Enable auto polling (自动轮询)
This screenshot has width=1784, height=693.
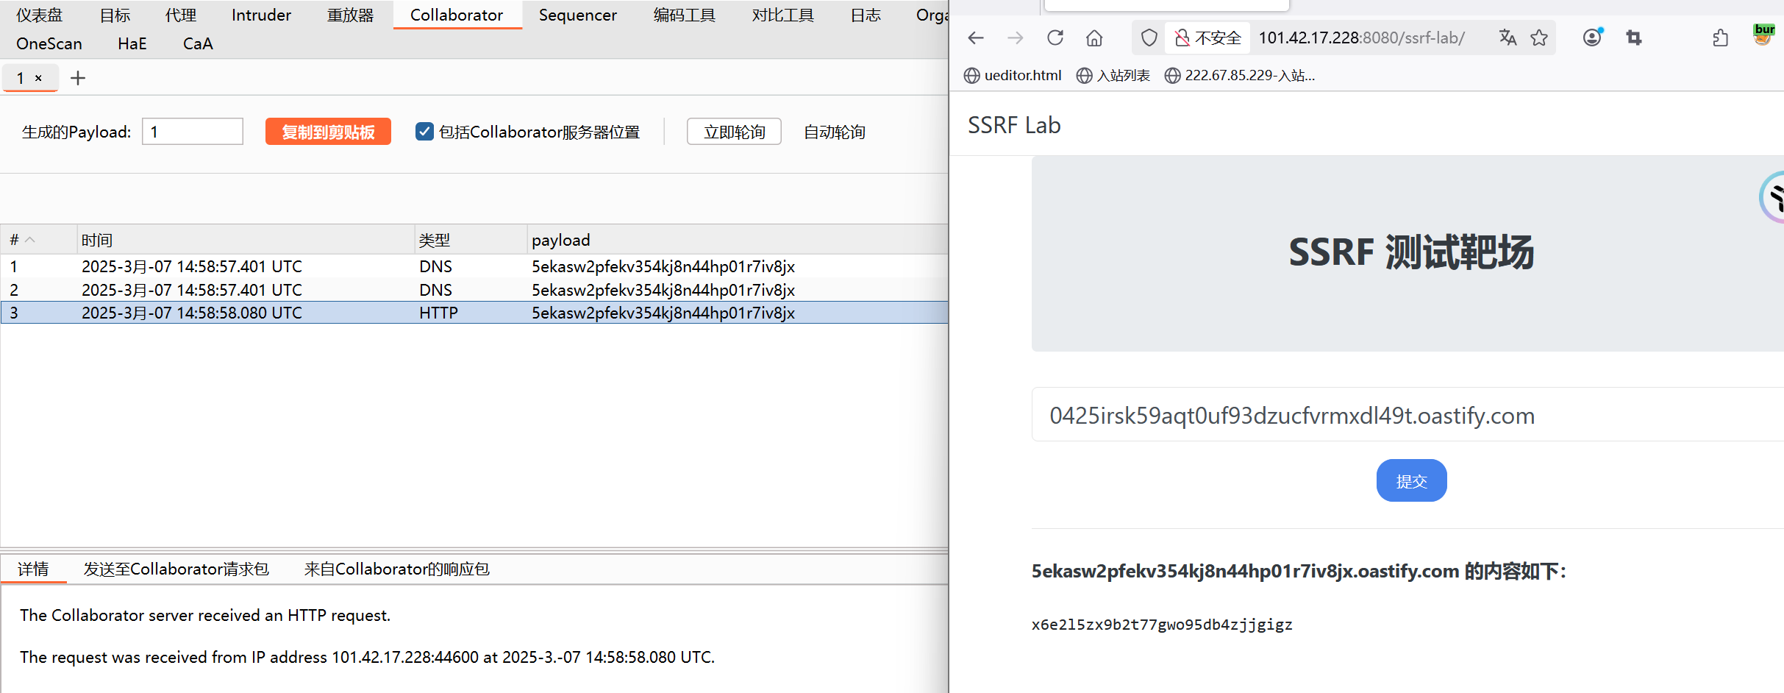tap(834, 132)
